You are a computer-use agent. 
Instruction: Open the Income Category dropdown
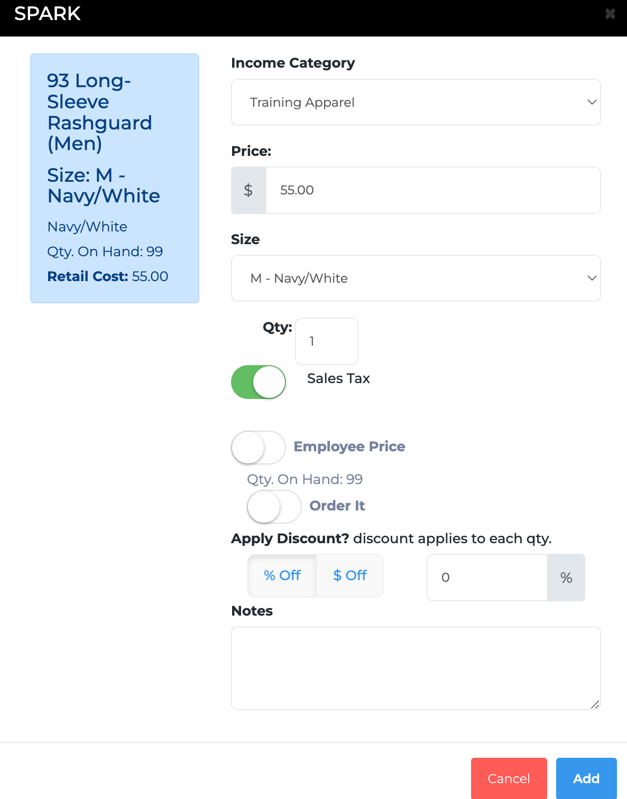click(x=416, y=103)
